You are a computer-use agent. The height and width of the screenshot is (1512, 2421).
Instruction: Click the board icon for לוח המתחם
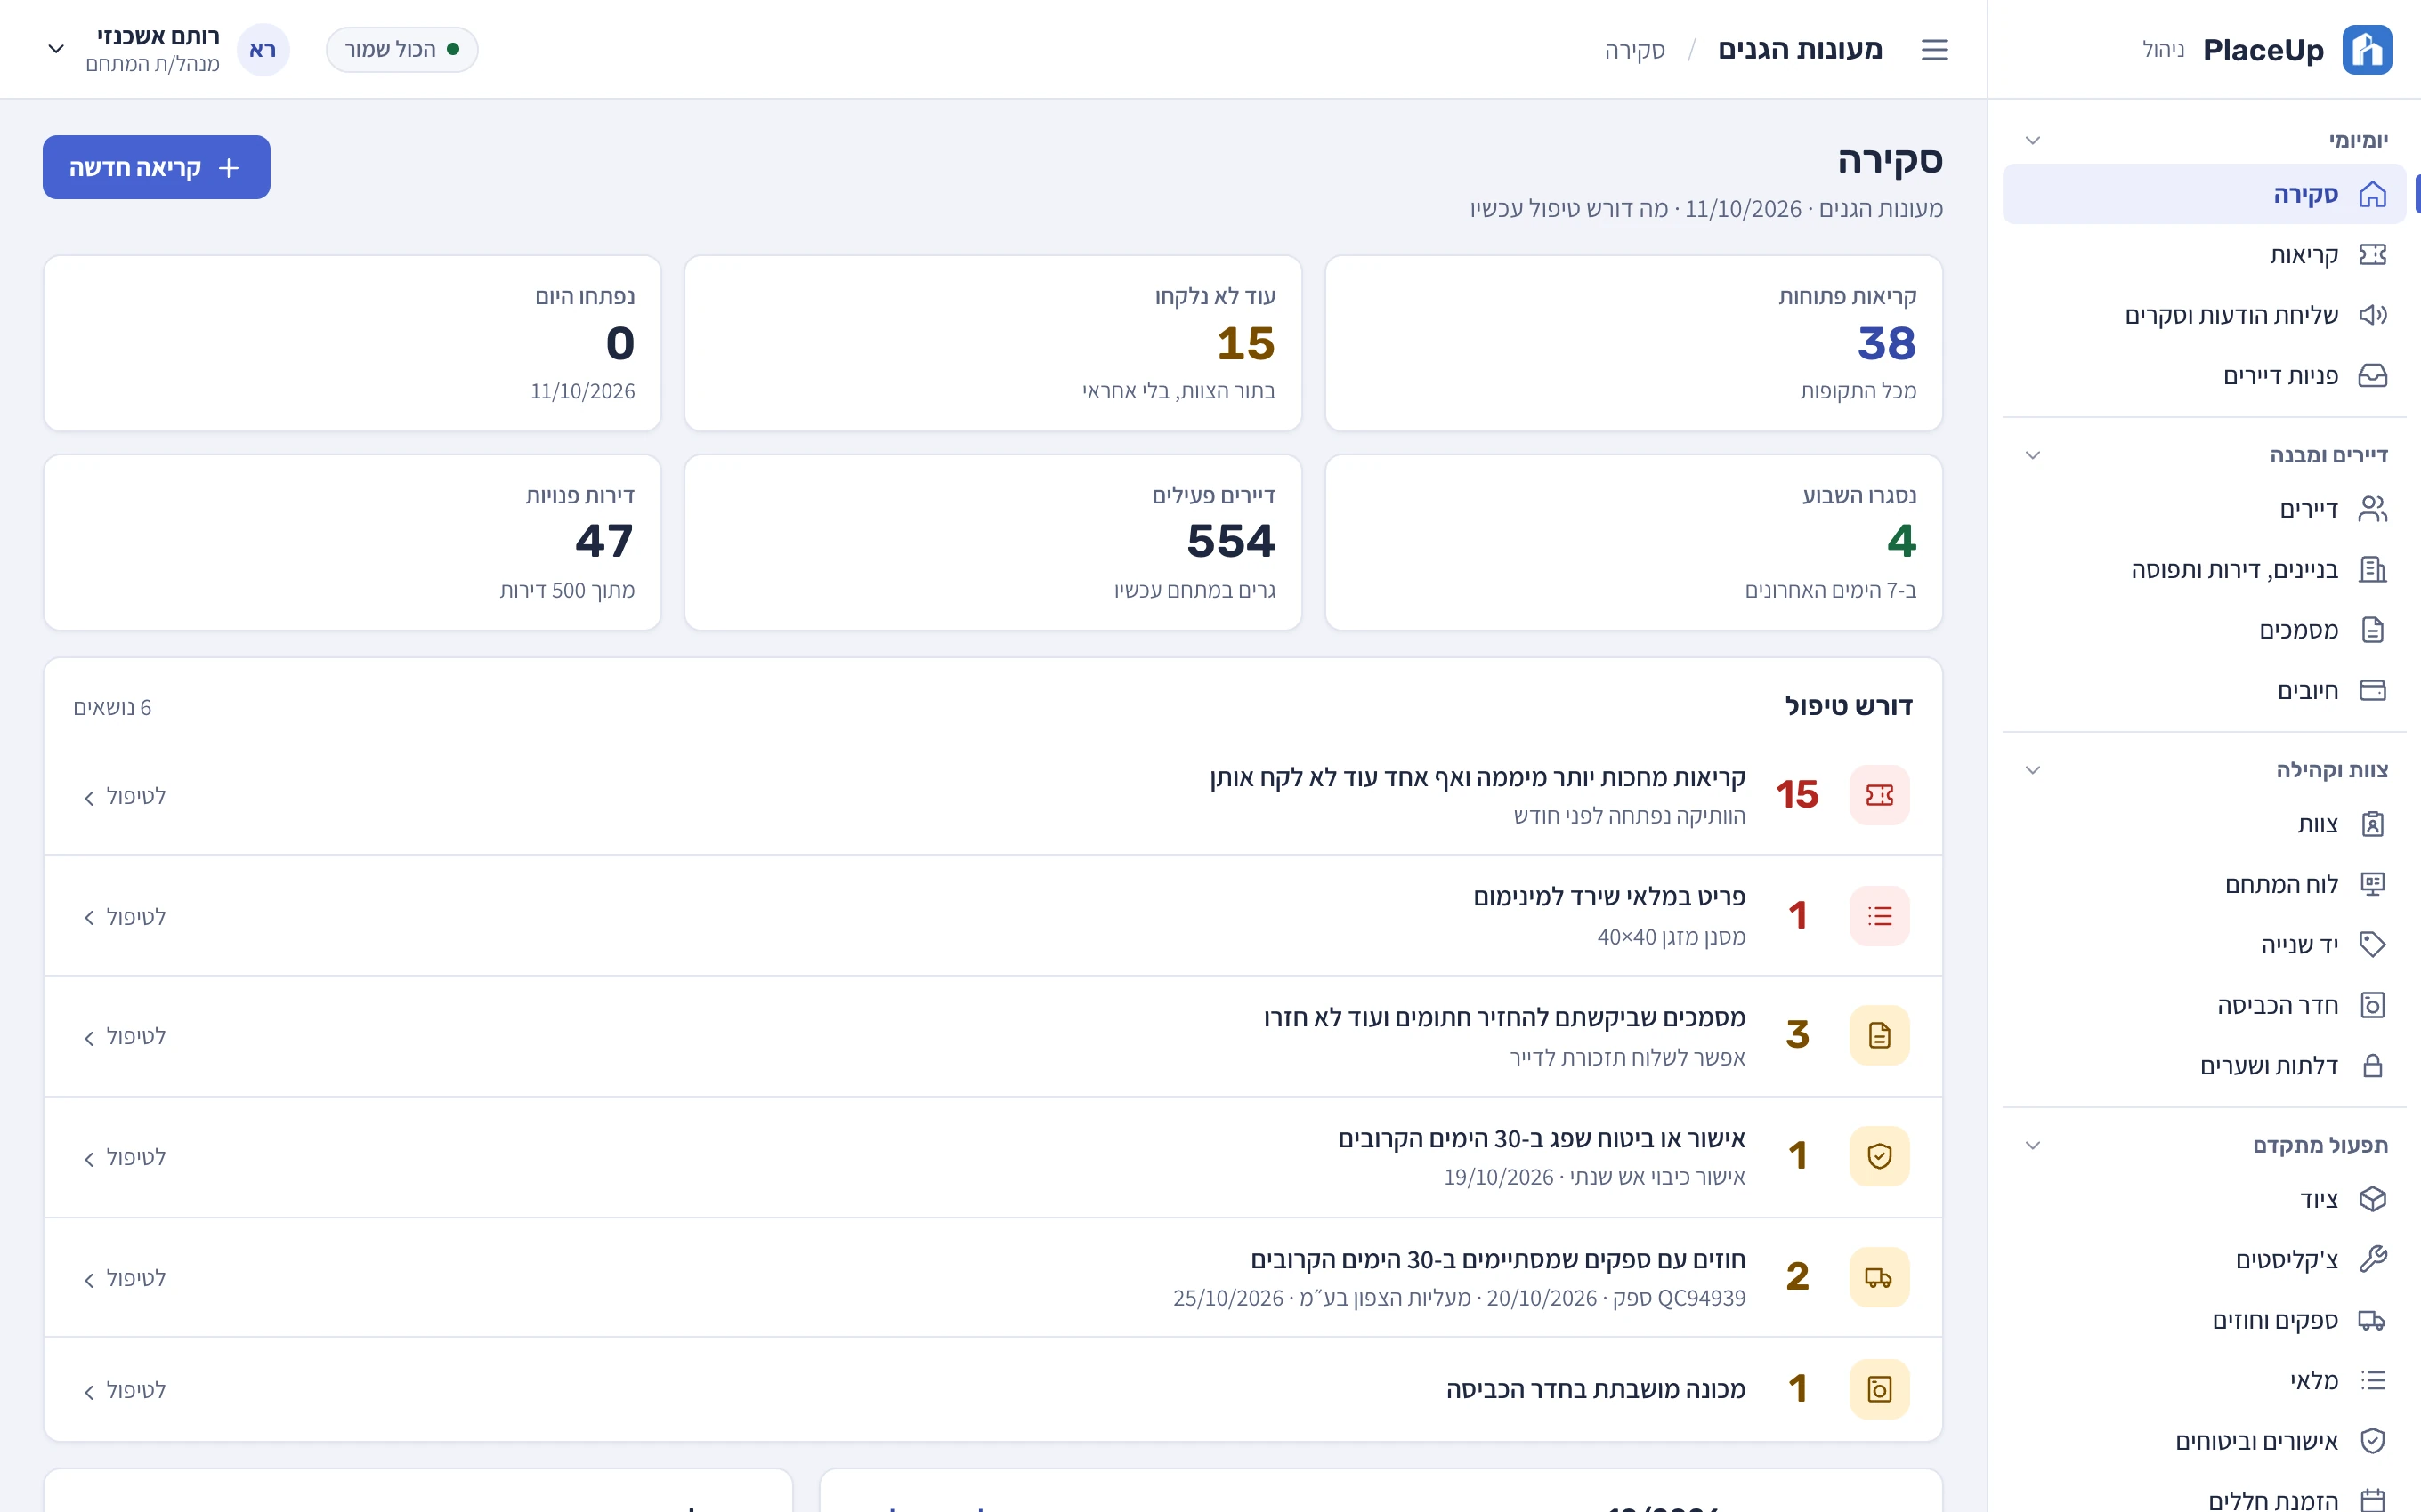[x=2372, y=884]
